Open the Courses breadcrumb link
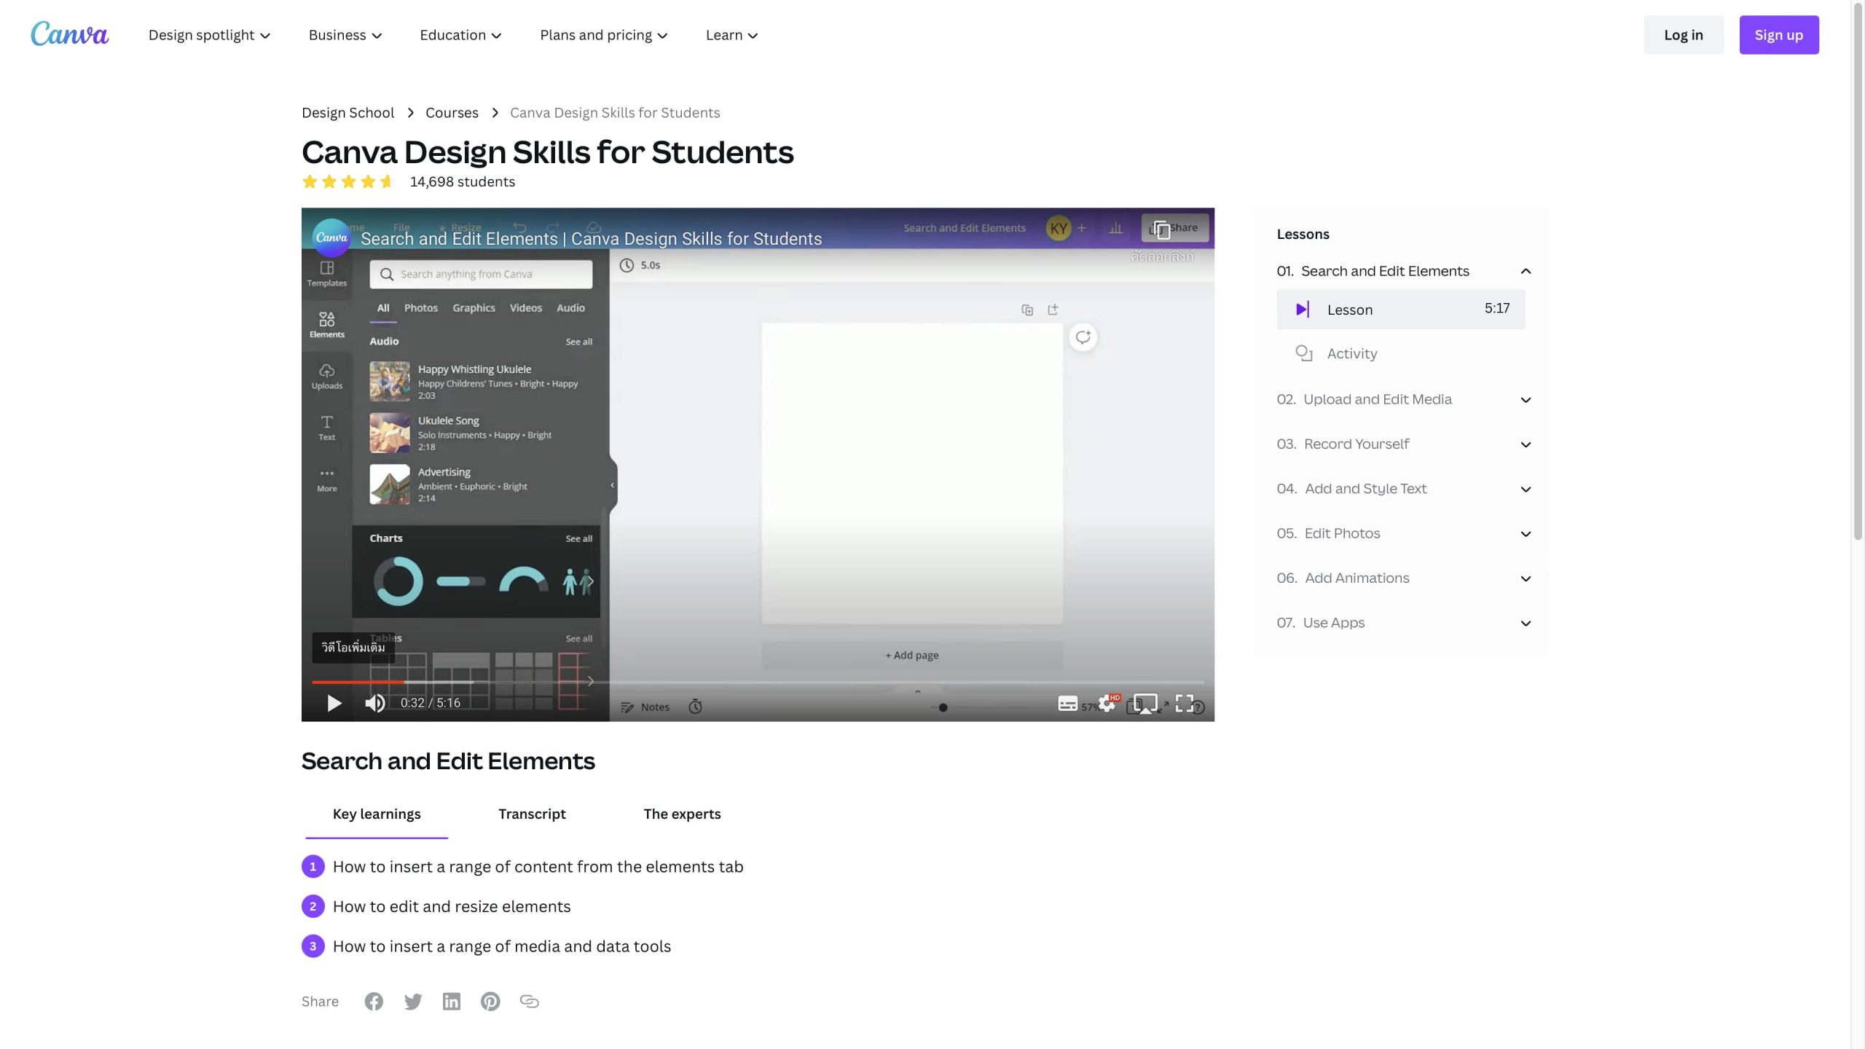The image size is (1865, 1049). point(452,113)
